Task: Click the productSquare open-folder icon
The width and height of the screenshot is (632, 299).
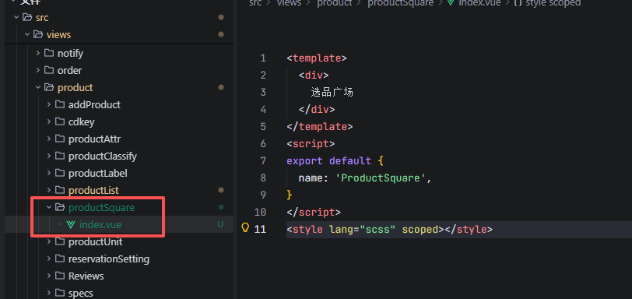Action: point(60,207)
